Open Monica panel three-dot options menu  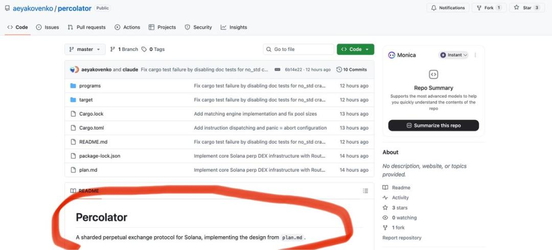(475, 55)
